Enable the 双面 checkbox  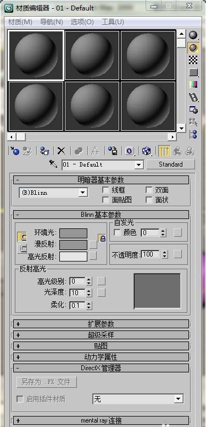[149, 190]
